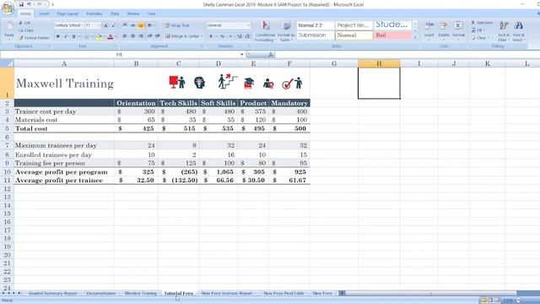Click the Insert cells button
Image resolution: width=540 pixels, height=304 pixels.
[429, 30]
